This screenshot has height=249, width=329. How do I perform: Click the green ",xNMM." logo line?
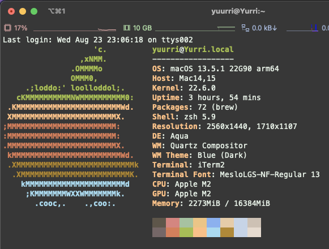pos(93,59)
